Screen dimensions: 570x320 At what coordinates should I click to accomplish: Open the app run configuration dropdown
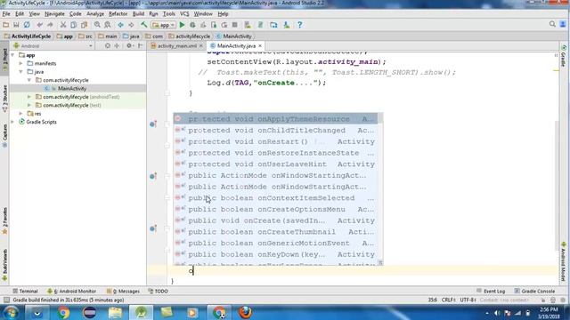pos(164,25)
